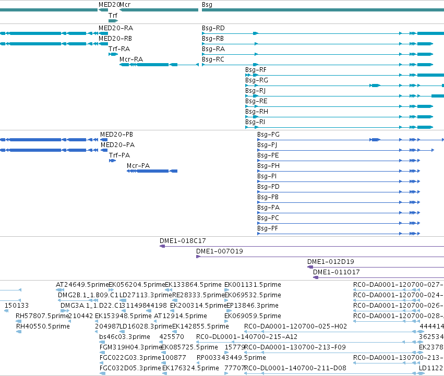Select the Bsg-PI protein label
Image resolution: width=444 pixels, height=376 pixels.
coord(267,177)
